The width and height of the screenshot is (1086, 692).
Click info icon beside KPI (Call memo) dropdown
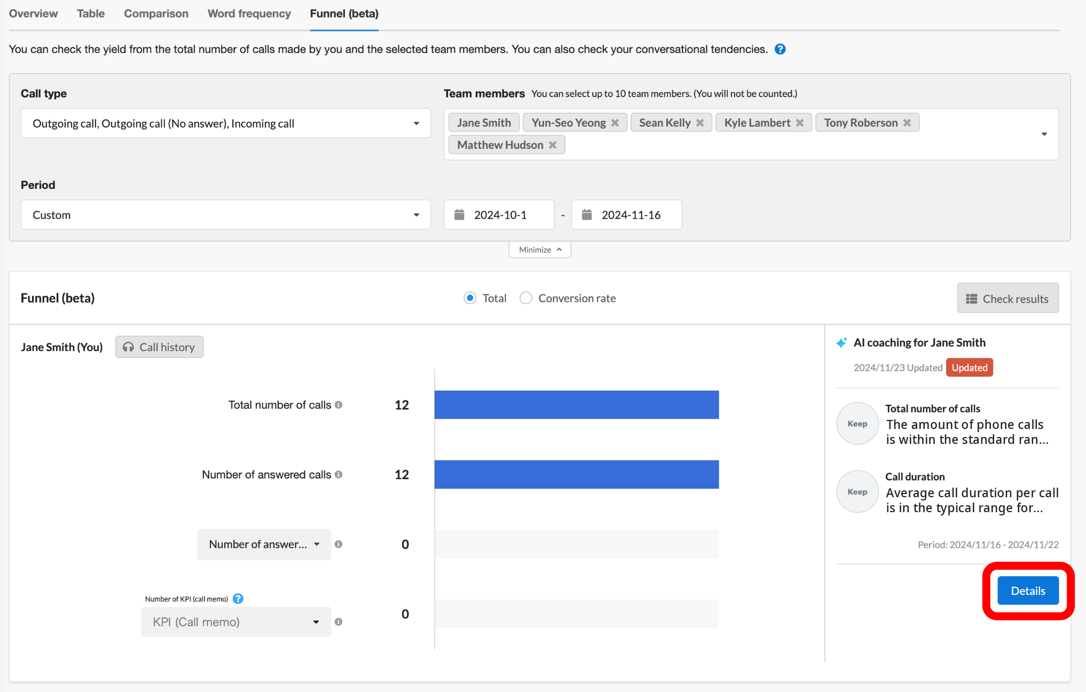tap(339, 622)
